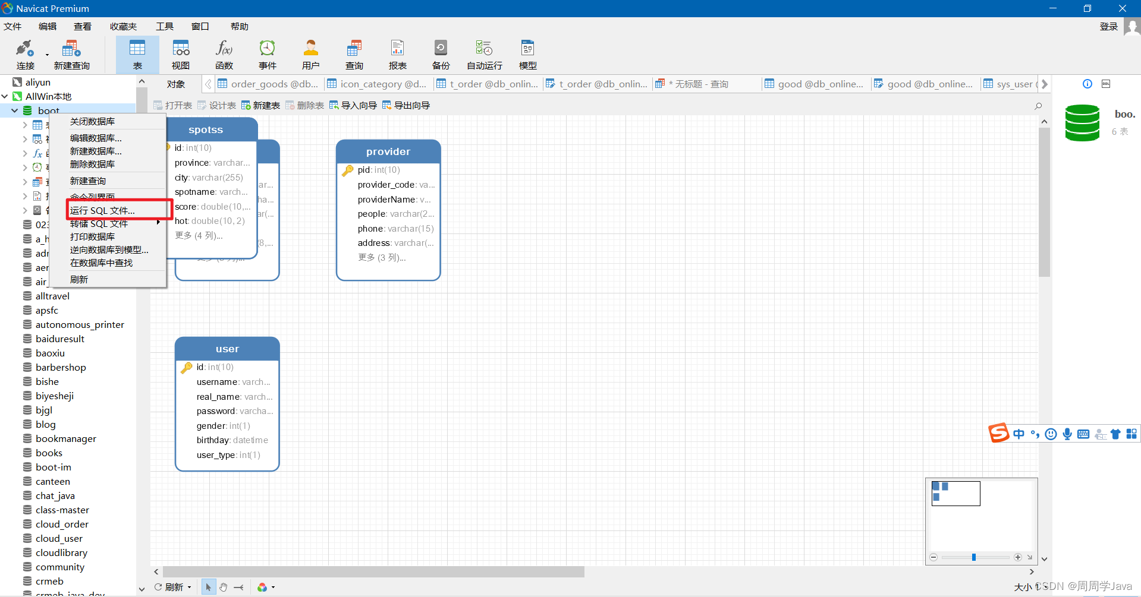Select the pointer tool in bottom bar
Image resolution: width=1141 pixels, height=597 pixels.
click(208, 587)
